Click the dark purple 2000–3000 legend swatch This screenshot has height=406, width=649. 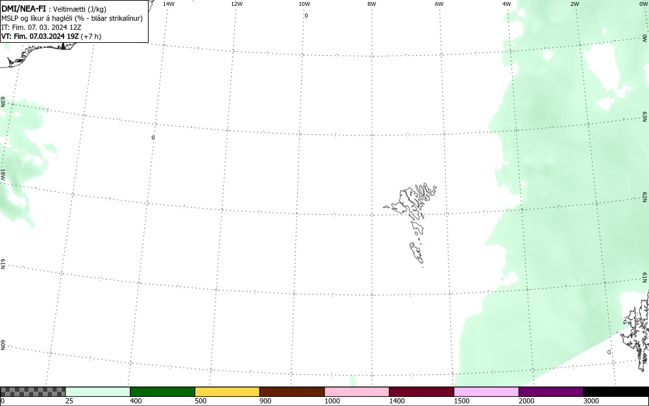click(x=551, y=392)
